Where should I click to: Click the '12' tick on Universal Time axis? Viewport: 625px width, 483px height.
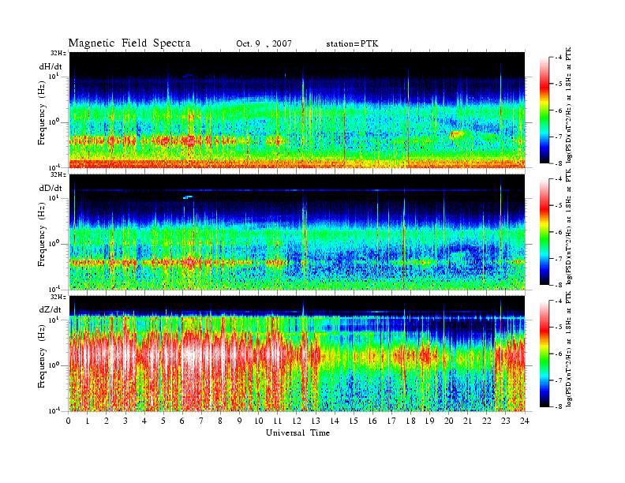297,421
